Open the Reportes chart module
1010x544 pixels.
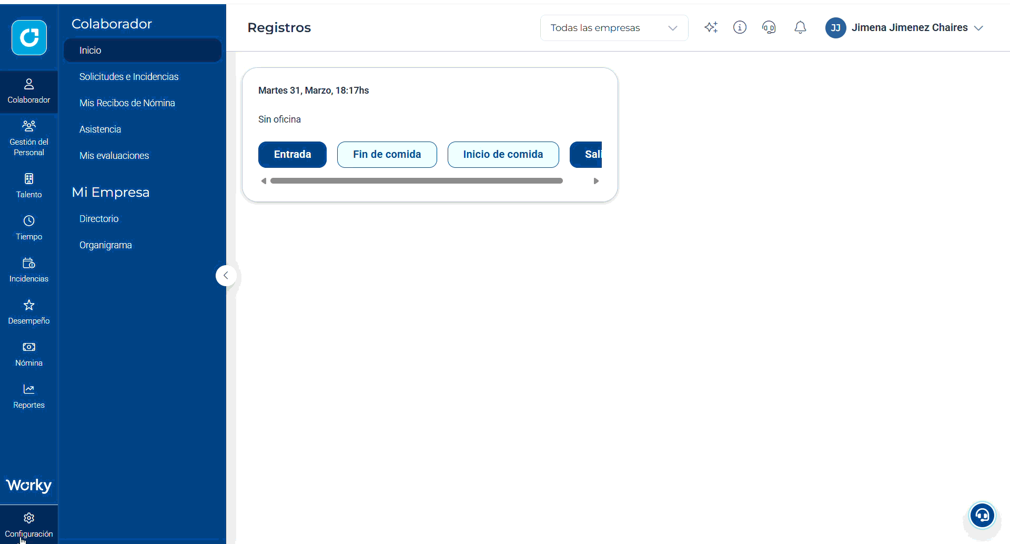tap(29, 397)
